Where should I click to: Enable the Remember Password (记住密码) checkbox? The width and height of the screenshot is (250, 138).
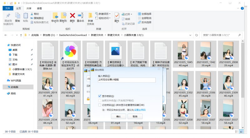coord(99,105)
